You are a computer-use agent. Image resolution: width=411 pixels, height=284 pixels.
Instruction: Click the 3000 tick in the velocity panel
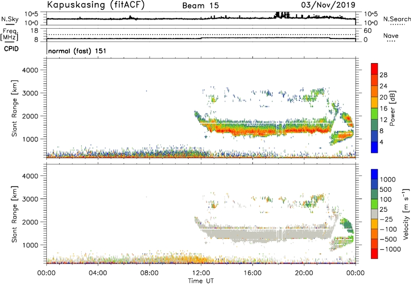[30, 199]
